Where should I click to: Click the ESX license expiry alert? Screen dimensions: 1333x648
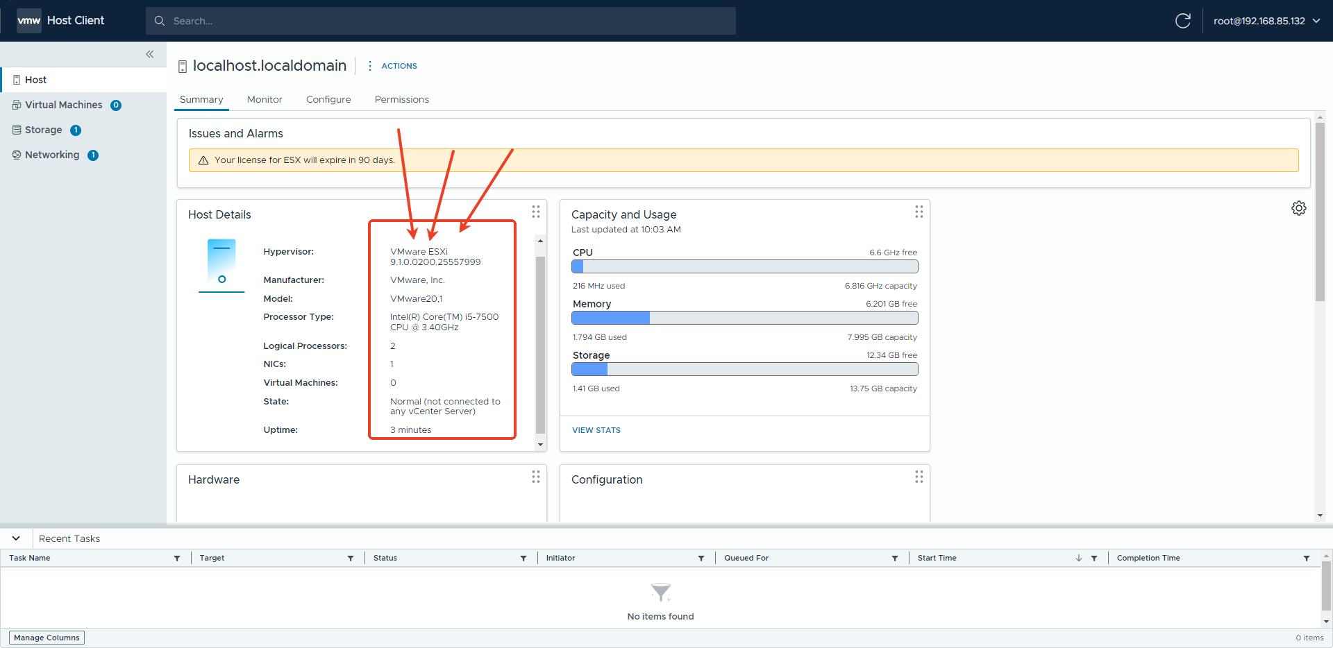point(744,160)
